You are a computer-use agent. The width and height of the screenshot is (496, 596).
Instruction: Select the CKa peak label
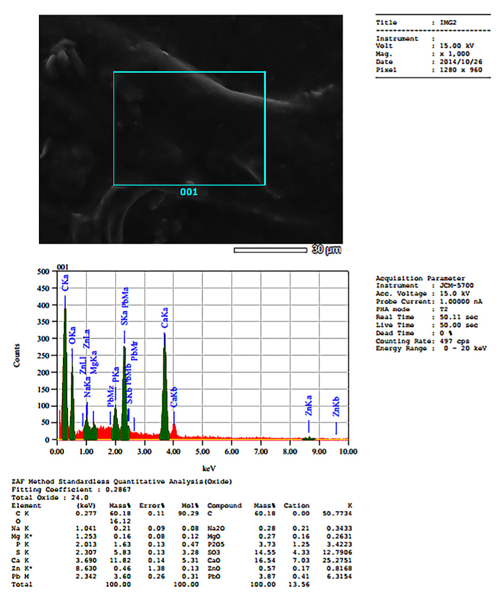click(x=65, y=282)
